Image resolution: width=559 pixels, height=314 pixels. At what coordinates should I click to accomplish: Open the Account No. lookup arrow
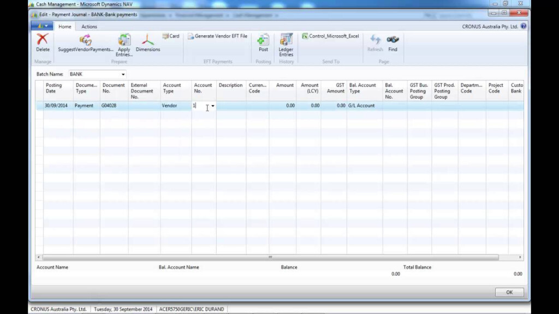(x=213, y=106)
